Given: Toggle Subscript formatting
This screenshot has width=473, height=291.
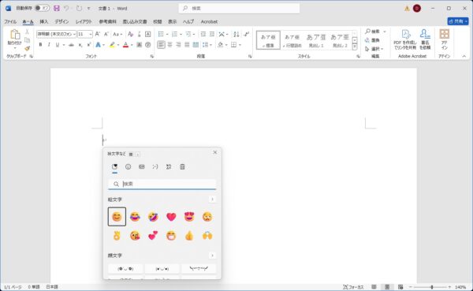Looking at the screenshot, I should coord(80,45).
